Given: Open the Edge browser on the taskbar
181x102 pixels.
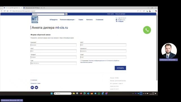Looking at the screenshot, I should 85,93.
